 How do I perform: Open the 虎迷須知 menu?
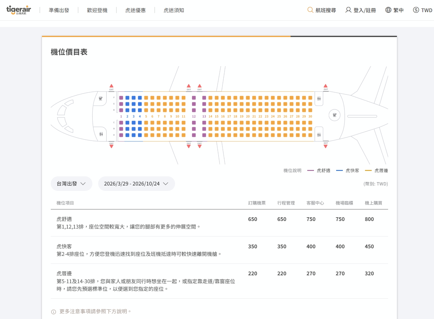(174, 10)
